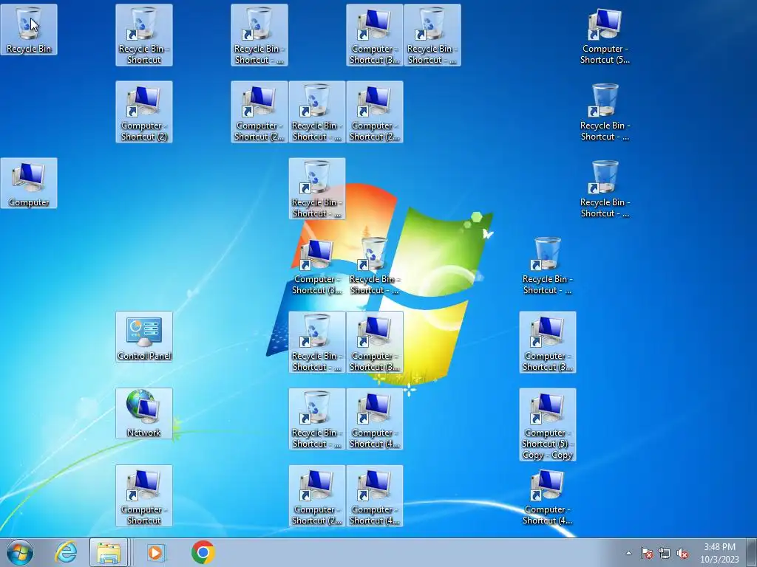Screen dimensions: 757x567
Task: Open the network status tray icon
Action: coord(665,553)
